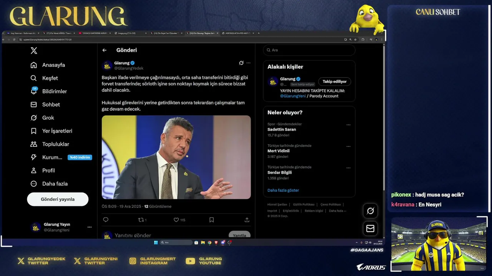
Task: Open Glarung Yayın account switcher
Action: tap(61, 227)
